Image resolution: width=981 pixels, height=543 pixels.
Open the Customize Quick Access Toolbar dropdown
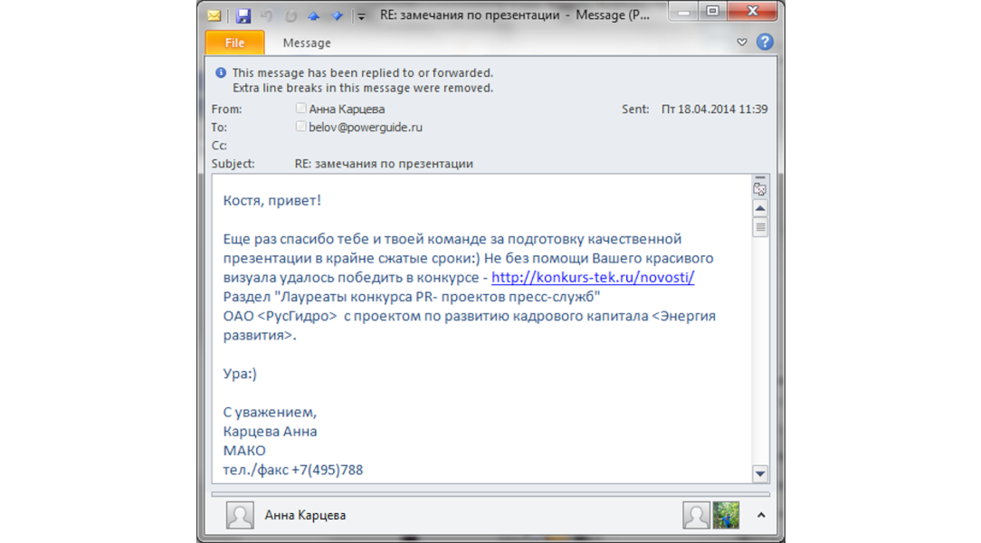[x=361, y=16]
